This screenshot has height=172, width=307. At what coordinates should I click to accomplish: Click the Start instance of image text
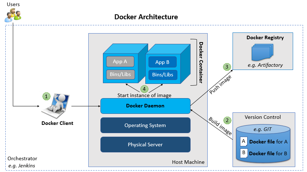(x=144, y=95)
